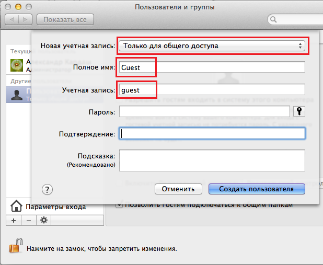Click the house icon for Параметры входа
This screenshot has width=323, height=265.
16,206
